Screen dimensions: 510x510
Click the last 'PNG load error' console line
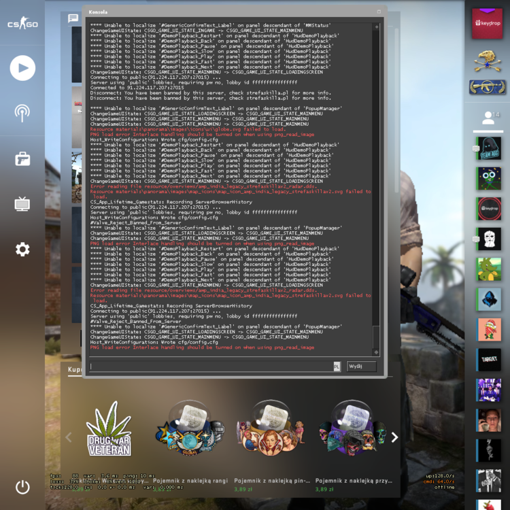point(202,347)
